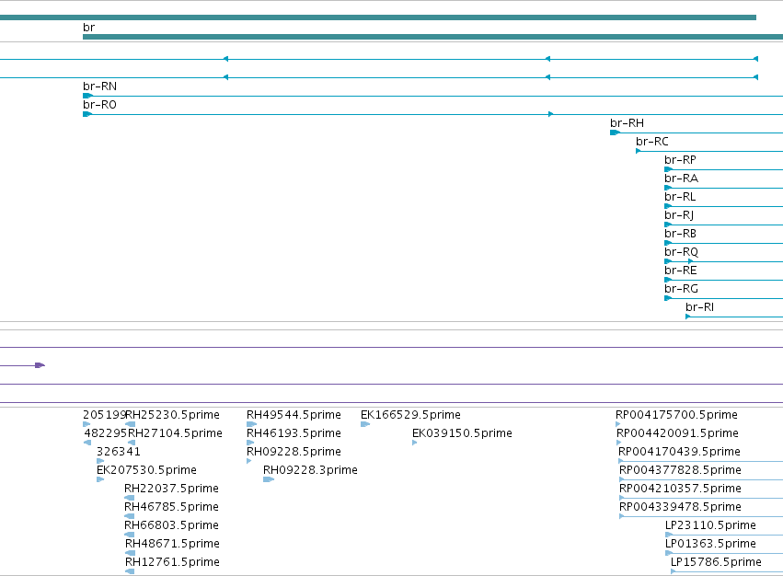Open the RP004377828.5prime EST label
Viewport: 783px width, 576px height.
pyautogui.click(x=680, y=470)
